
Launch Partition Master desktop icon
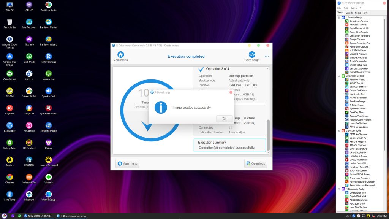point(49,24)
